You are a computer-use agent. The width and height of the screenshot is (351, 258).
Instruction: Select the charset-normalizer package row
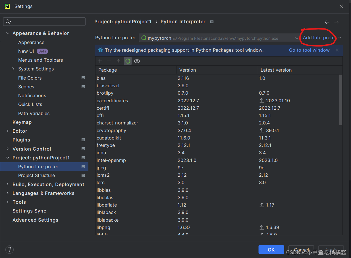(217, 123)
